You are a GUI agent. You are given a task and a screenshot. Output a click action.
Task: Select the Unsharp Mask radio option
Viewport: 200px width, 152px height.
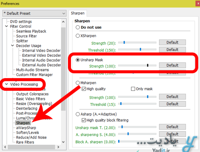(x=78, y=60)
